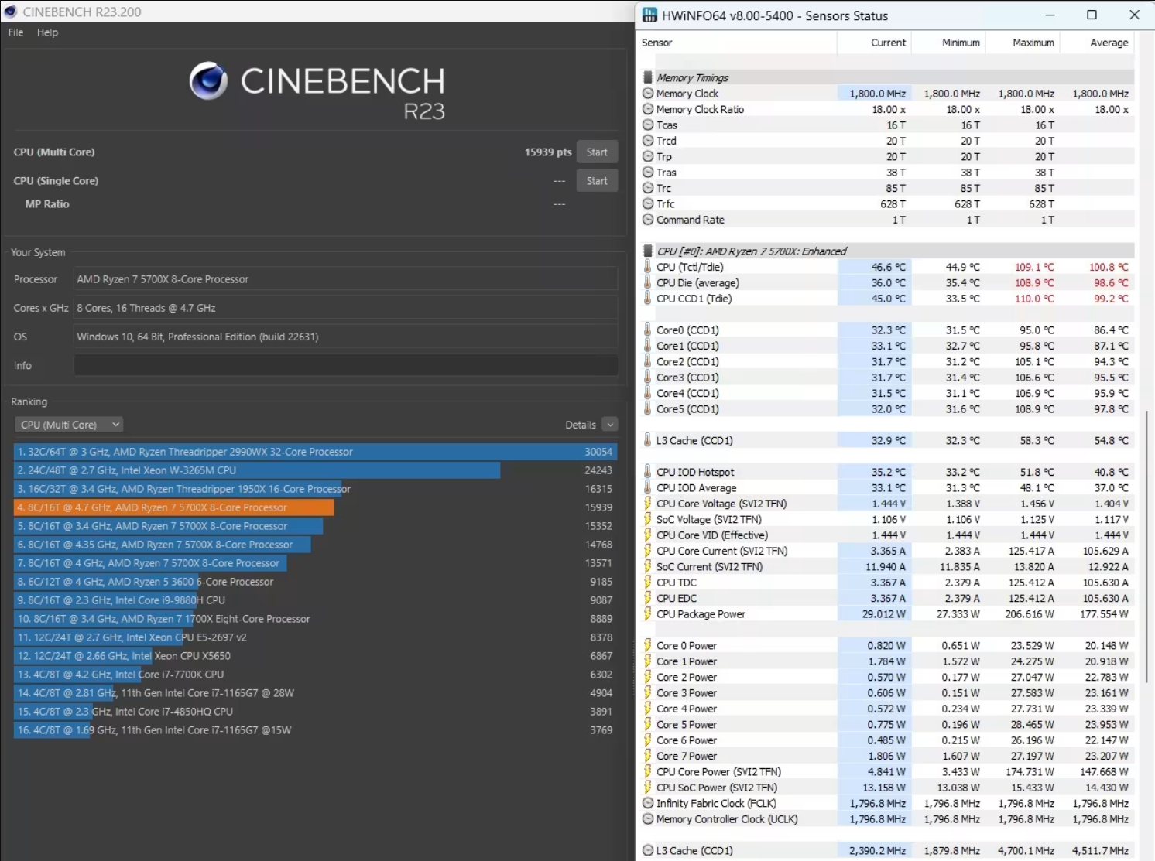Screen dimensions: 1155x861
Task: Start the CPU (Multi Core) benchmark
Action: point(596,152)
